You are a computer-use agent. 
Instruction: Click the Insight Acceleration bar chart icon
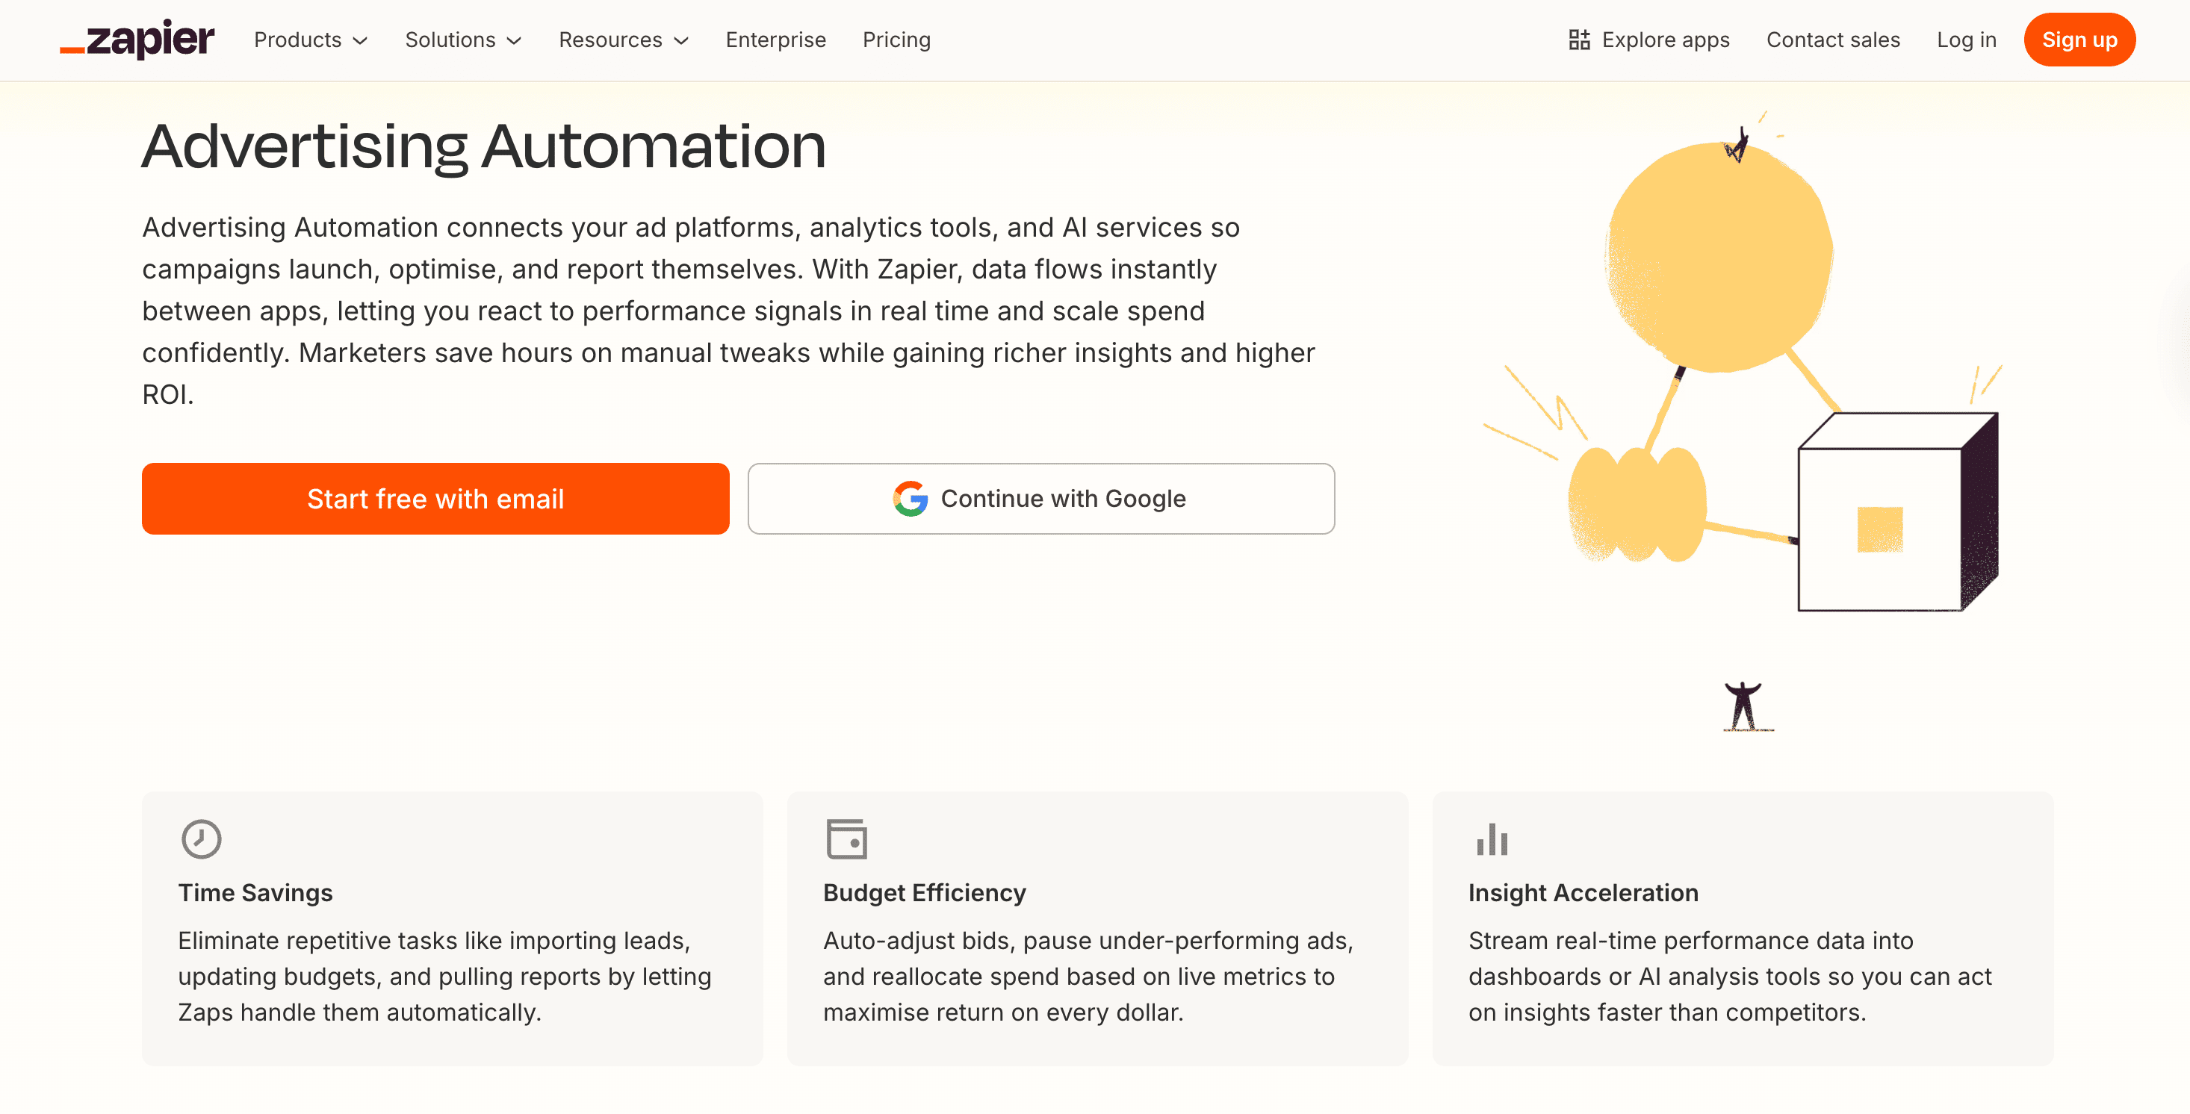click(1493, 839)
